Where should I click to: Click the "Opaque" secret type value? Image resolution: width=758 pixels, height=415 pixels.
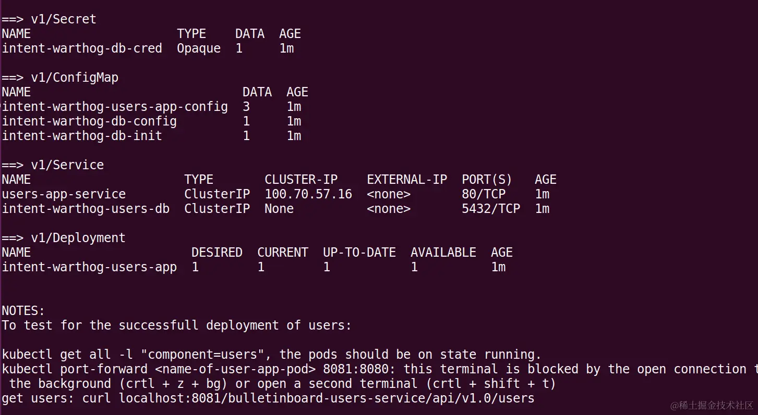click(x=199, y=48)
